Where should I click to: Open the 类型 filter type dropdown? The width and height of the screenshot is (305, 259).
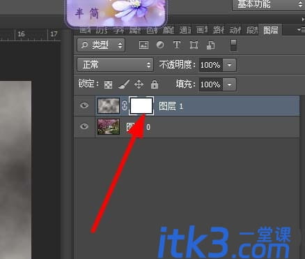coord(101,45)
